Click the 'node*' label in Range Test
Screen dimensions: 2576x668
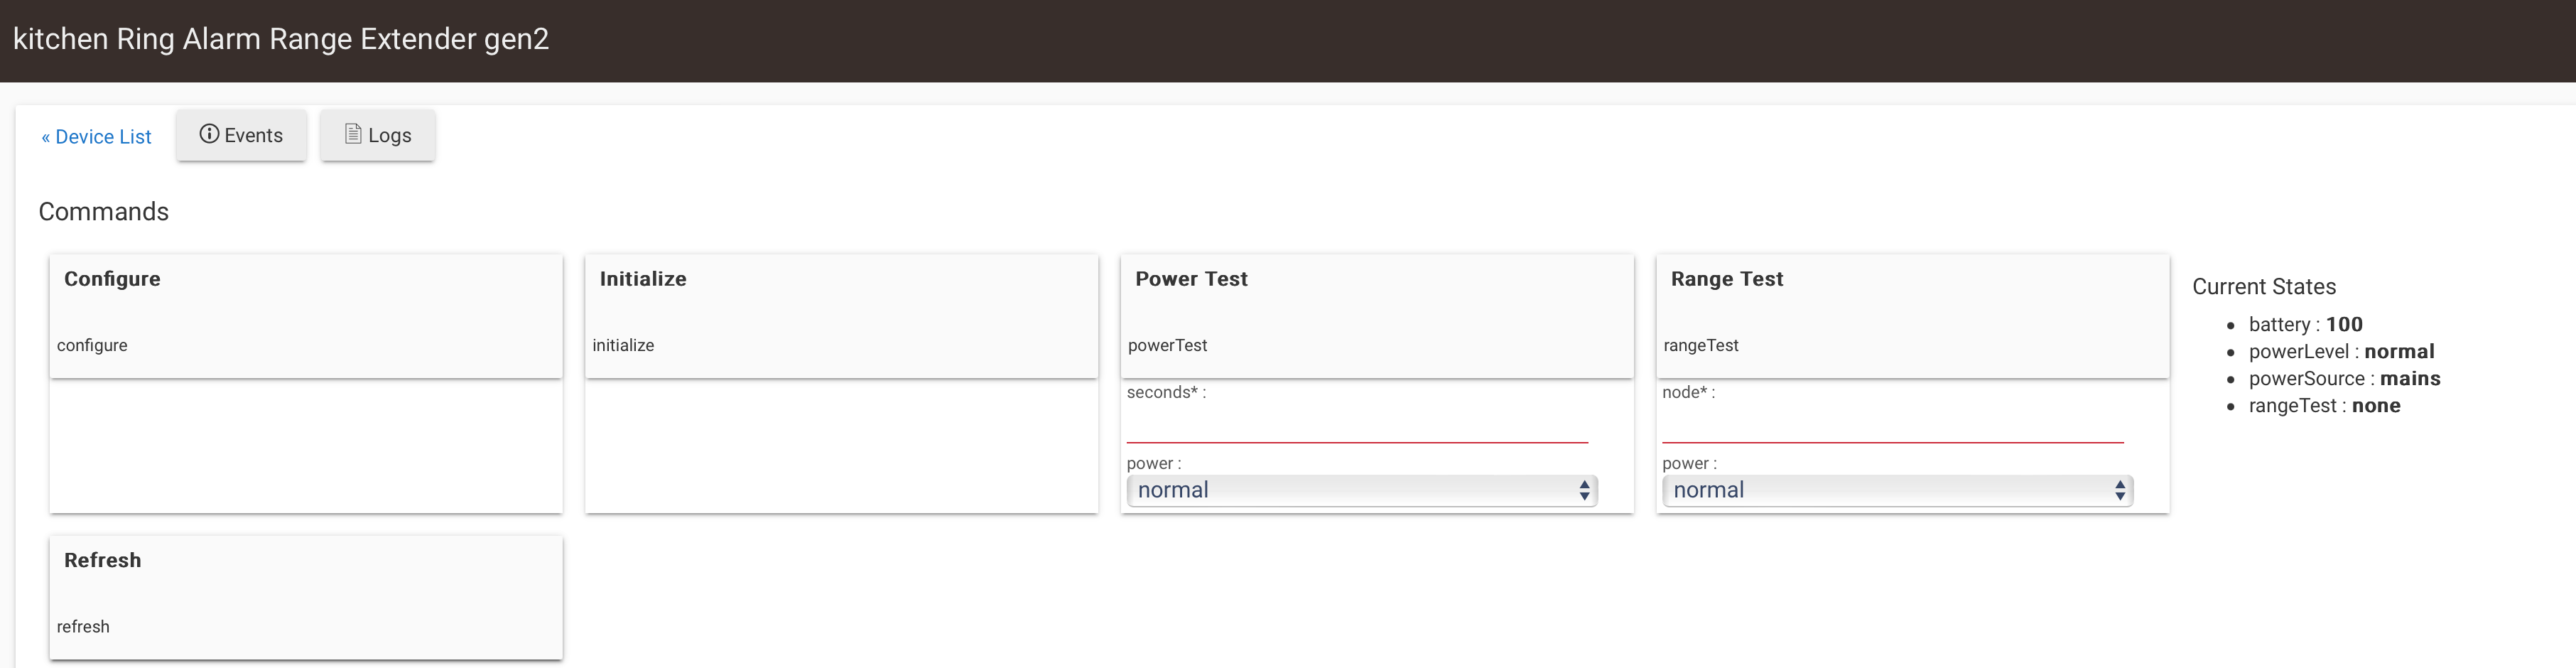(x=1688, y=392)
